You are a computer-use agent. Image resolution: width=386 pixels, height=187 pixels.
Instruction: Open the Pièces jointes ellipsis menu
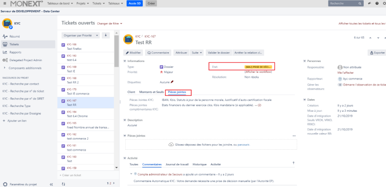(294, 136)
